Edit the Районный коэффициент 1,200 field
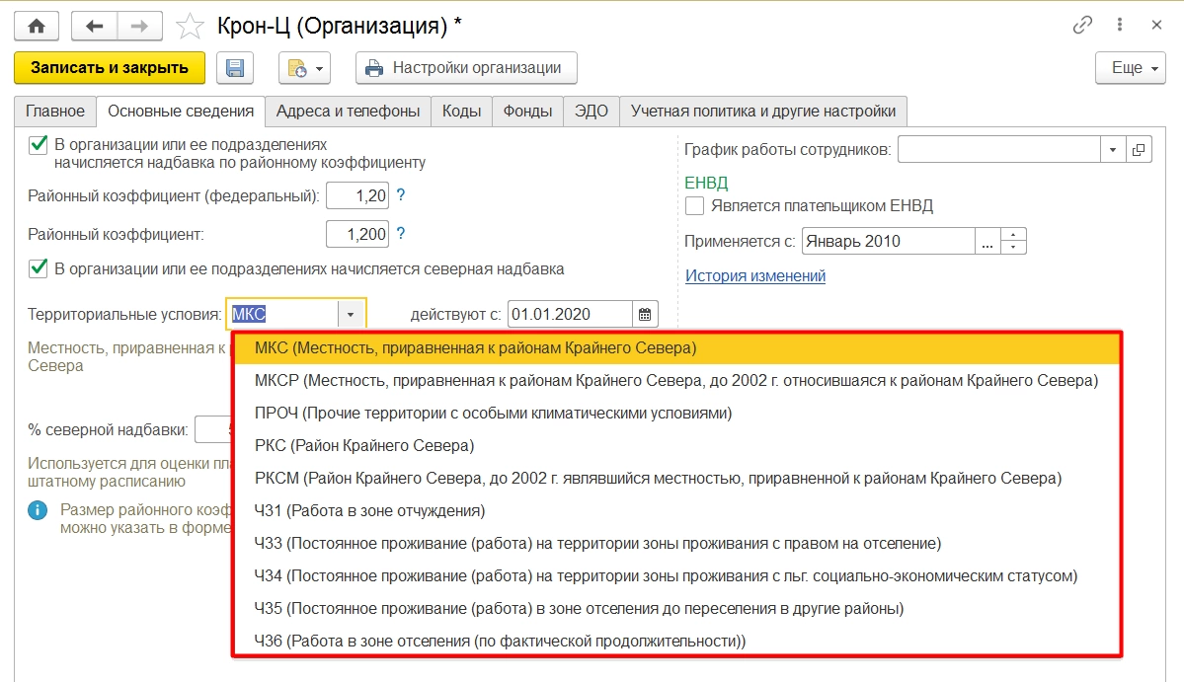Screen dimensions: 1184x682 tap(357, 234)
